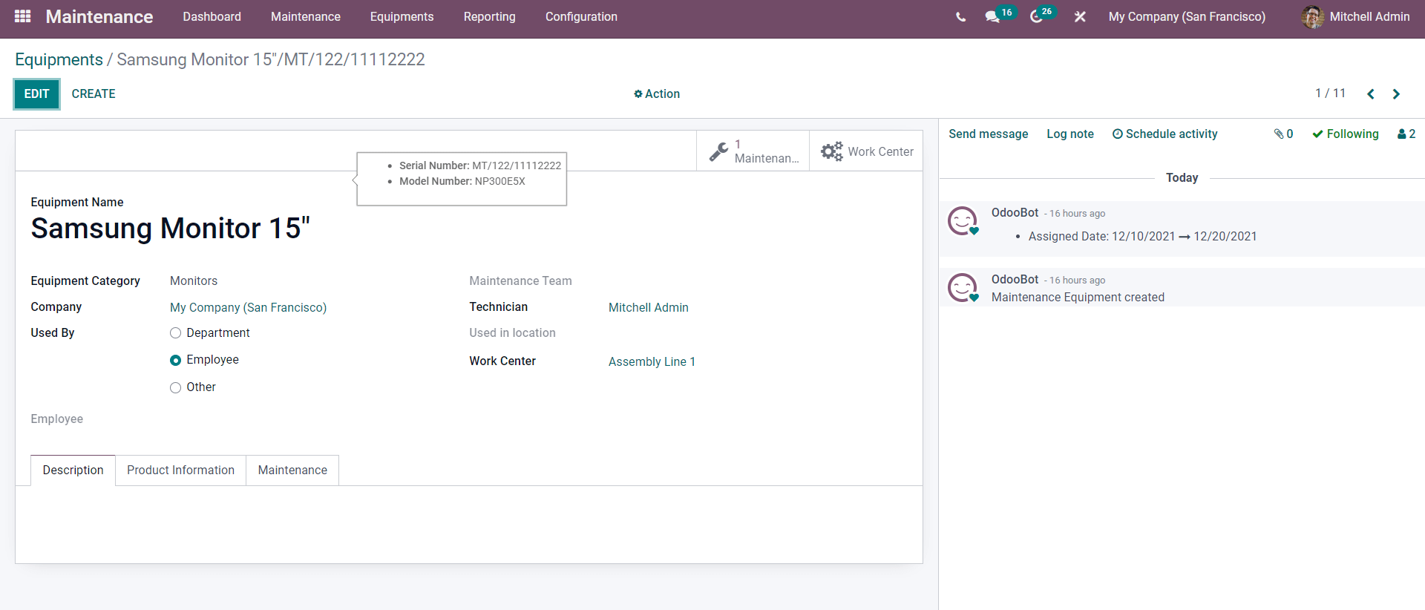Open Mitchell Admin user avatar
The image size is (1425, 610).
pos(1313,17)
